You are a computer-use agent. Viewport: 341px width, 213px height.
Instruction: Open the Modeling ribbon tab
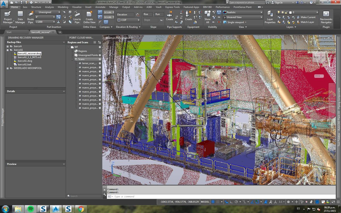pos(63,7)
